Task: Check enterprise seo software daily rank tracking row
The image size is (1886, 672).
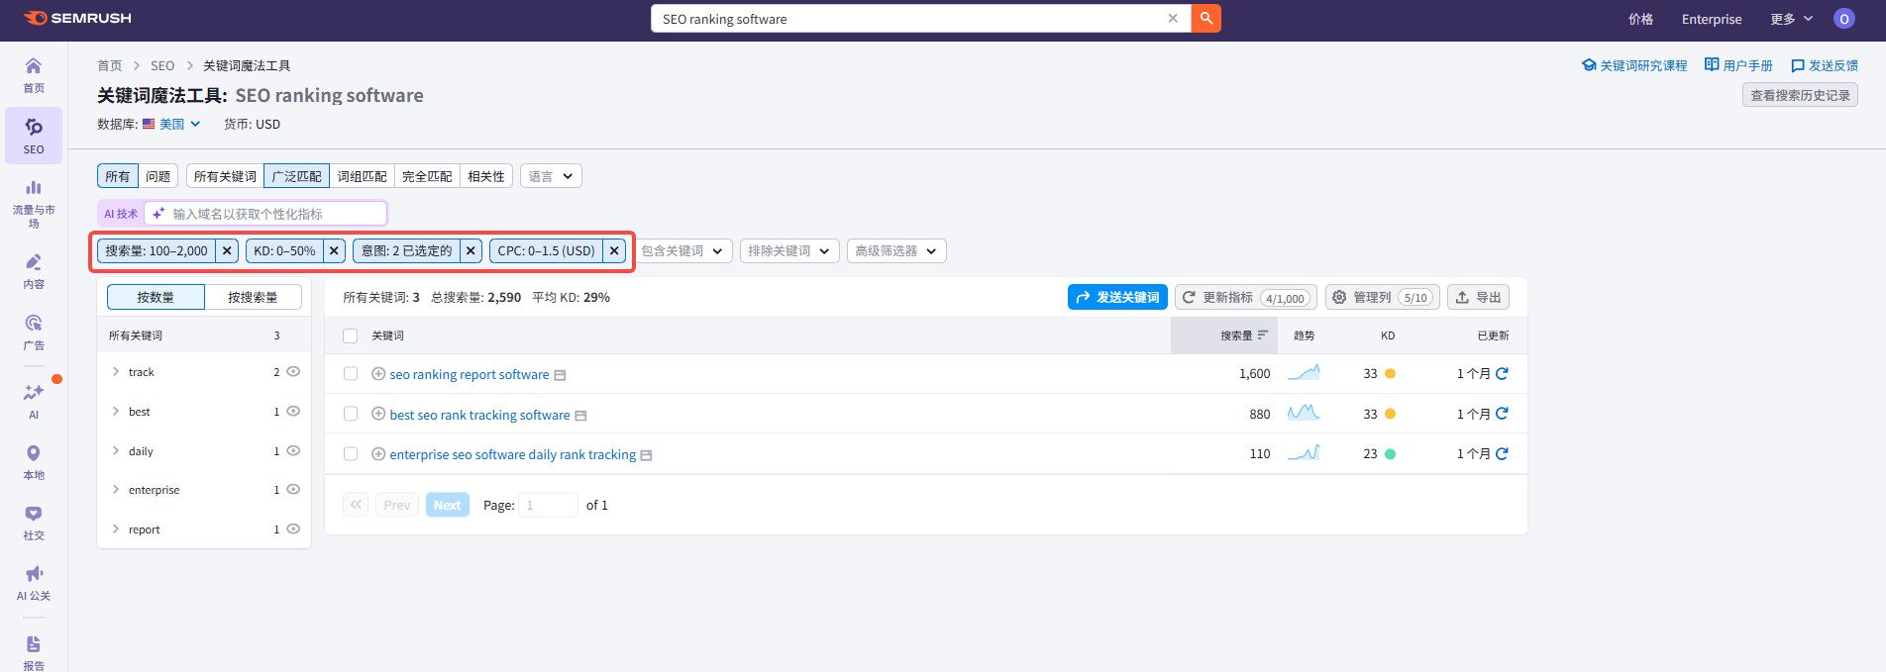Action: pos(350,454)
